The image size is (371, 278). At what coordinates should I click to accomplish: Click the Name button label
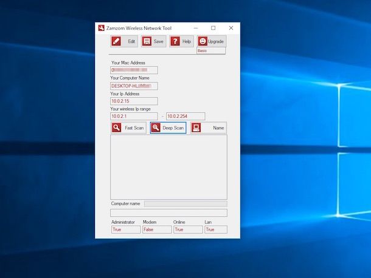(x=218, y=128)
